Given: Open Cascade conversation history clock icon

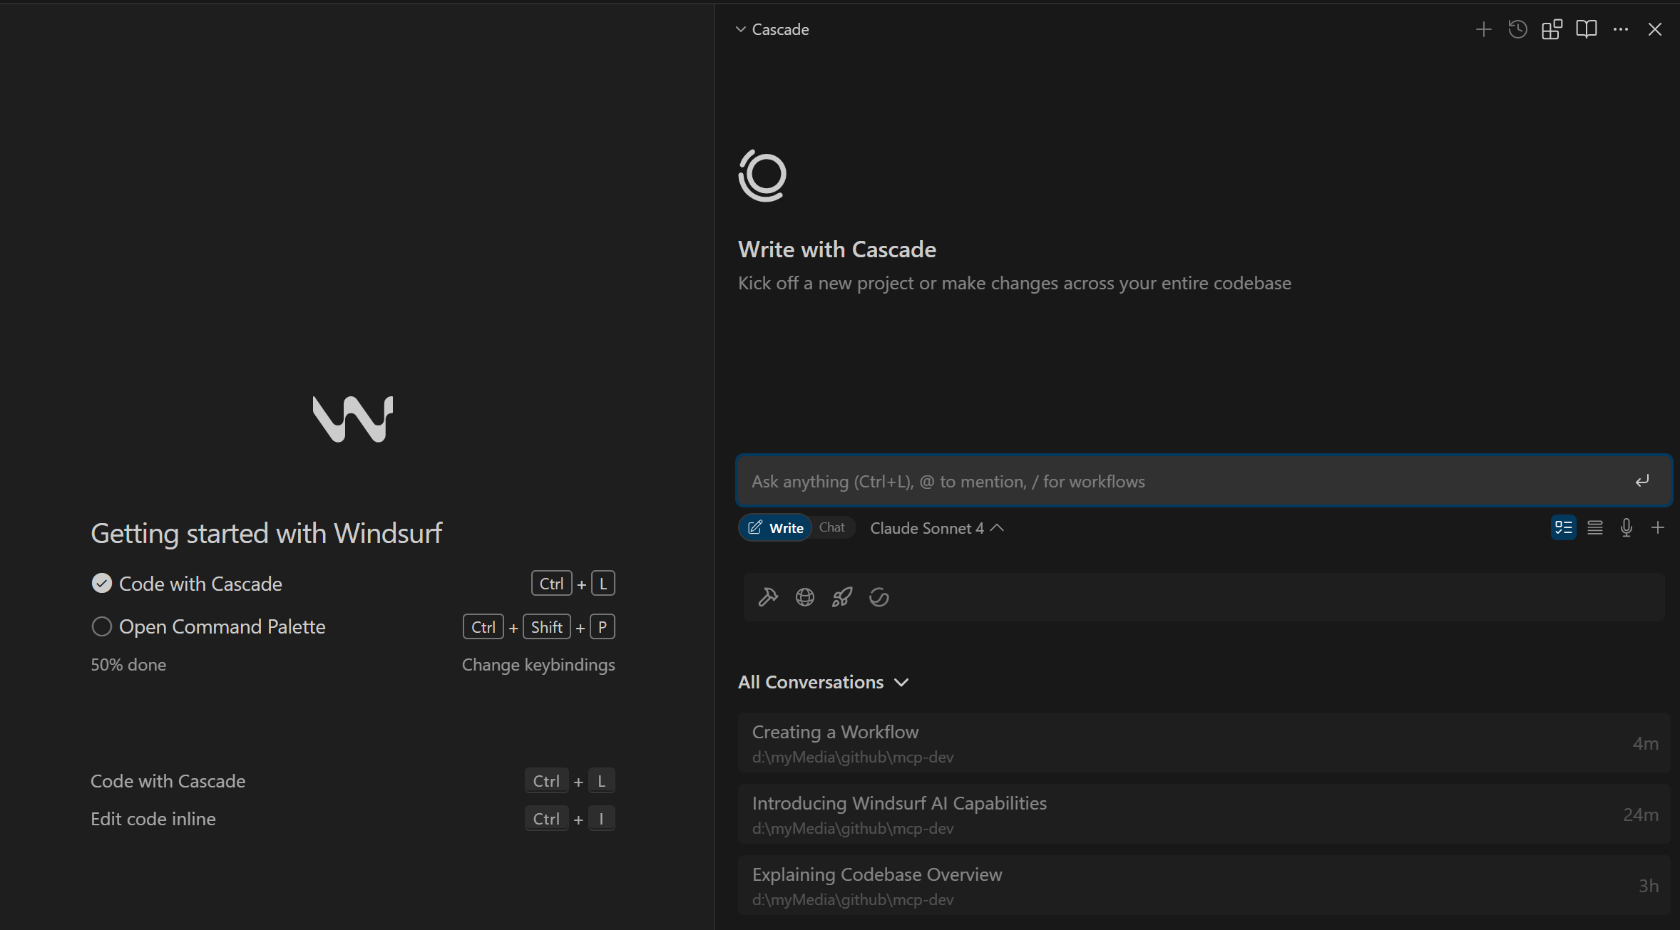Looking at the screenshot, I should 1517,29.
